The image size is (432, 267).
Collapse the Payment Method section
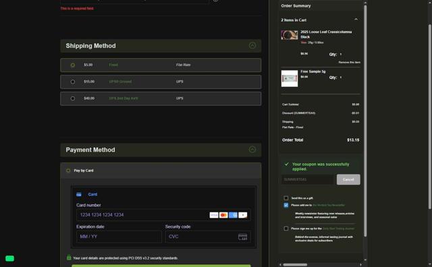(252, 150)
